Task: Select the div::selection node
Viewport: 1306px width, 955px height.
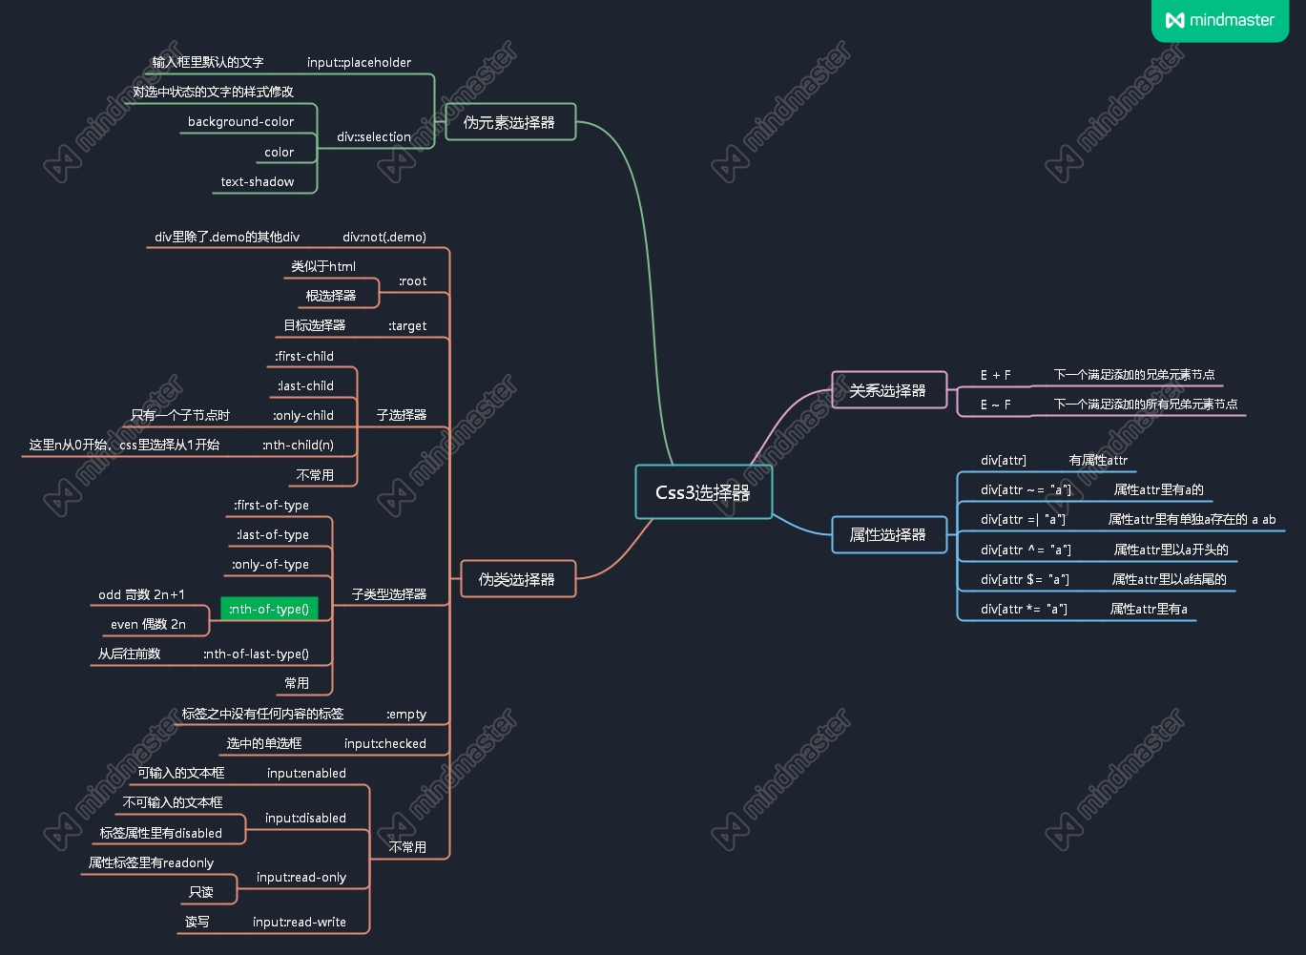Action: (x=373, y=137)
